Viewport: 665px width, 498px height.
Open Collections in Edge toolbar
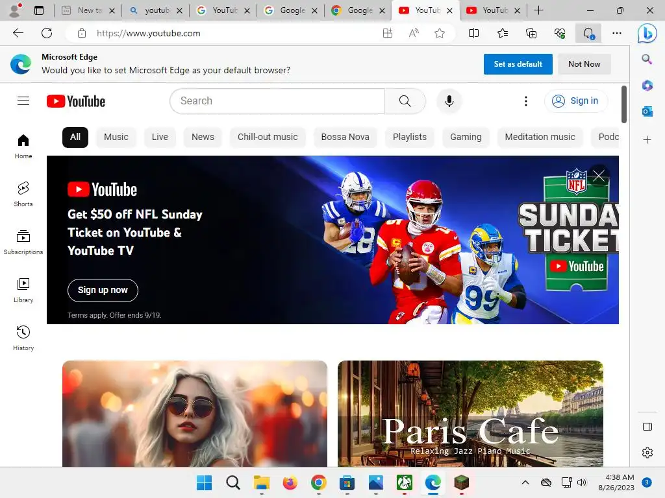[531, 33]
